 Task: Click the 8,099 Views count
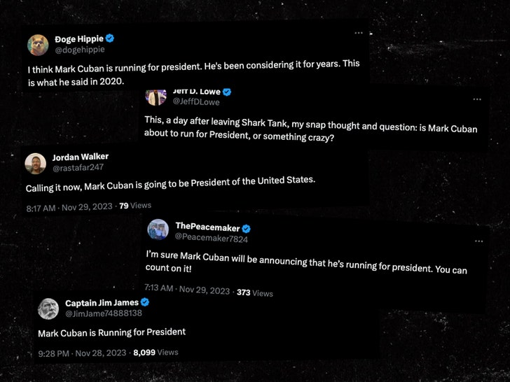coord(156,353)
